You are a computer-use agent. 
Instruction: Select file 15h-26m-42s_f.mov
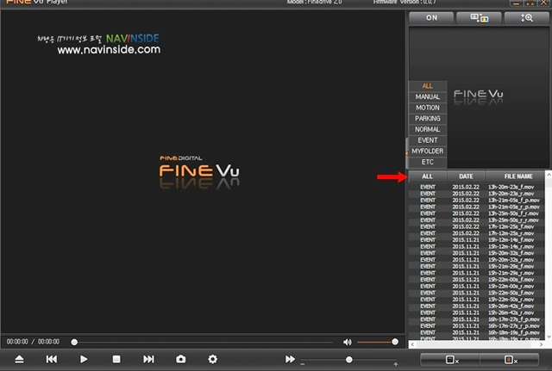click(x=477, y=306)
